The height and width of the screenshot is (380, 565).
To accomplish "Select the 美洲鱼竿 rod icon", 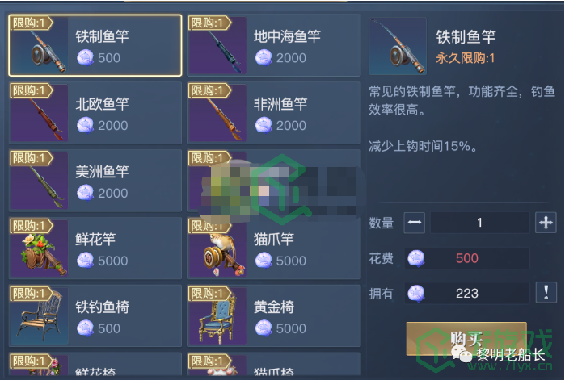I will [x=40, y=181].
